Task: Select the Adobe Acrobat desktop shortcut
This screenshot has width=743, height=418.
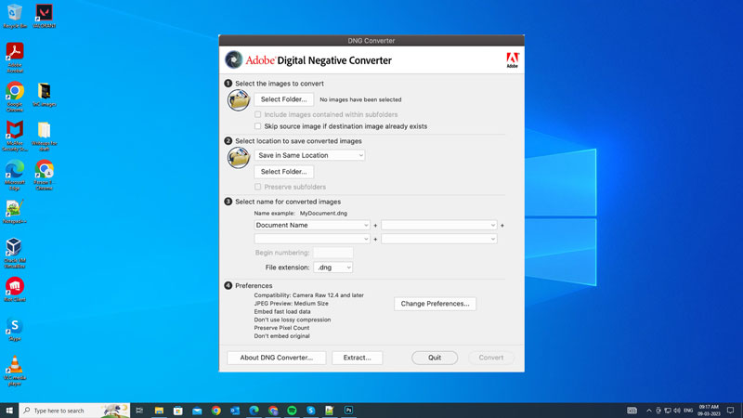Action: [15, 58]
